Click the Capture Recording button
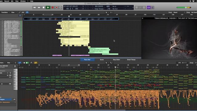The width and height of the screenshot is (197, 111). pyautogui.click(x=57, y=7)
